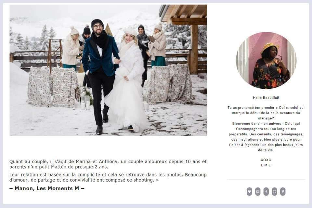312x208 pixels.
Task: Click the heart favorite icon in sidebar
Action: tap(249, 191)
